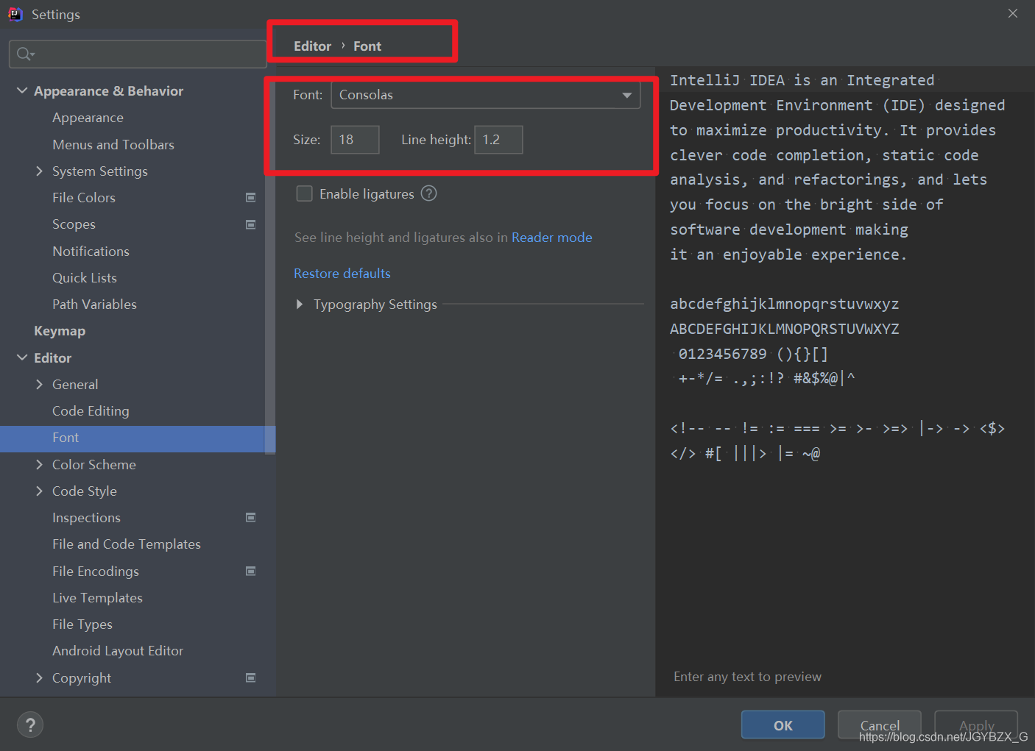Click OK to confirm settings
Image resolution: width=1035 pixels, height=751 pixels.
(x=783, y=725)
